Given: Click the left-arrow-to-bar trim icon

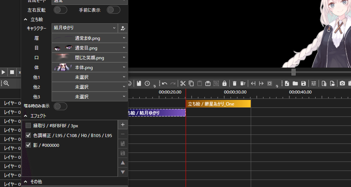Looking at the screenshot, I should (x=253, y=83).
